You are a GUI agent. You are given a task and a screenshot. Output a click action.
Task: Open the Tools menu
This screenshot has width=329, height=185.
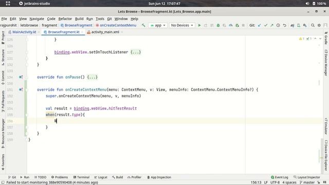pyautogui.click(x=100, y=18)
